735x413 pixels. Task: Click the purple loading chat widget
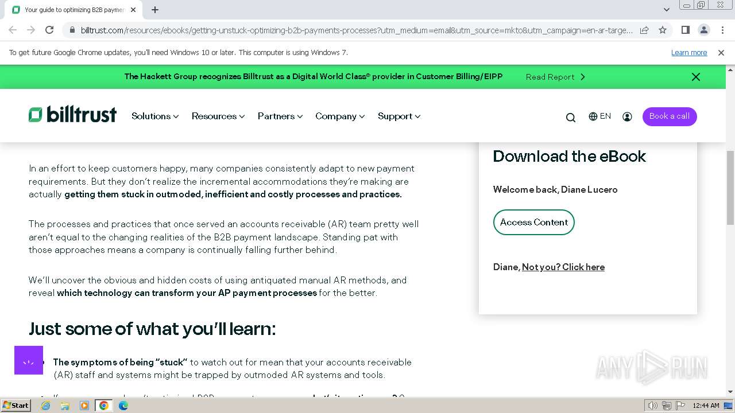pyautogui.click(x=29, y=360)
